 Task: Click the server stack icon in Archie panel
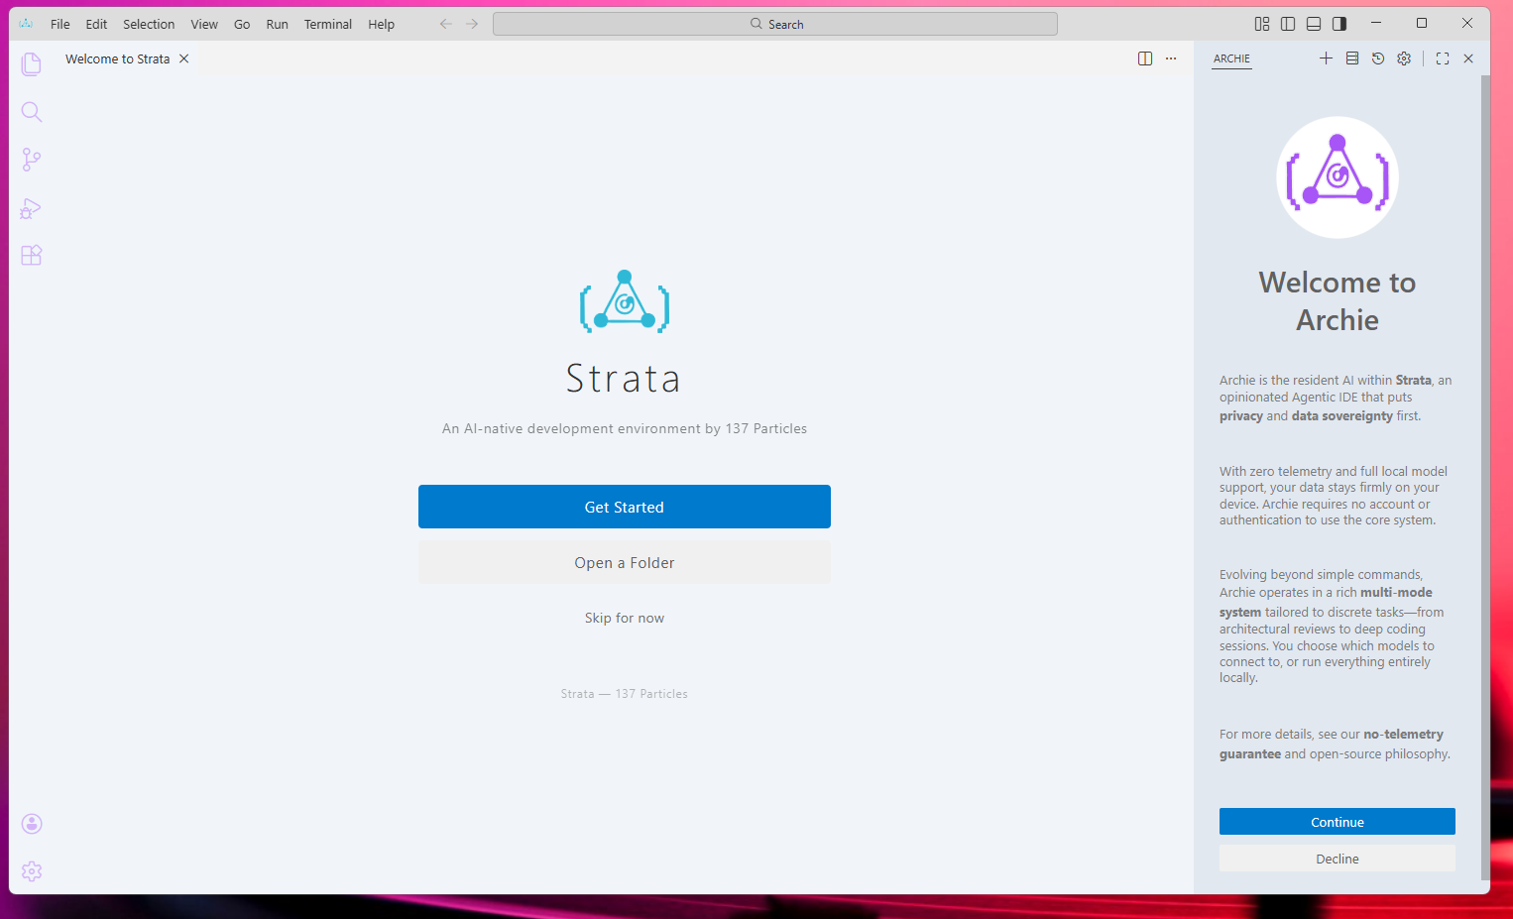[1352, 58]
